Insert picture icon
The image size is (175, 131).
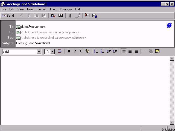click(x=157, y=51)
